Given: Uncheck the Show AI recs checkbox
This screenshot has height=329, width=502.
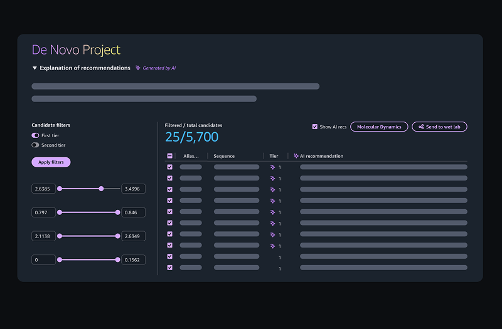Looking at the screenshot, I should pos(315,127).
